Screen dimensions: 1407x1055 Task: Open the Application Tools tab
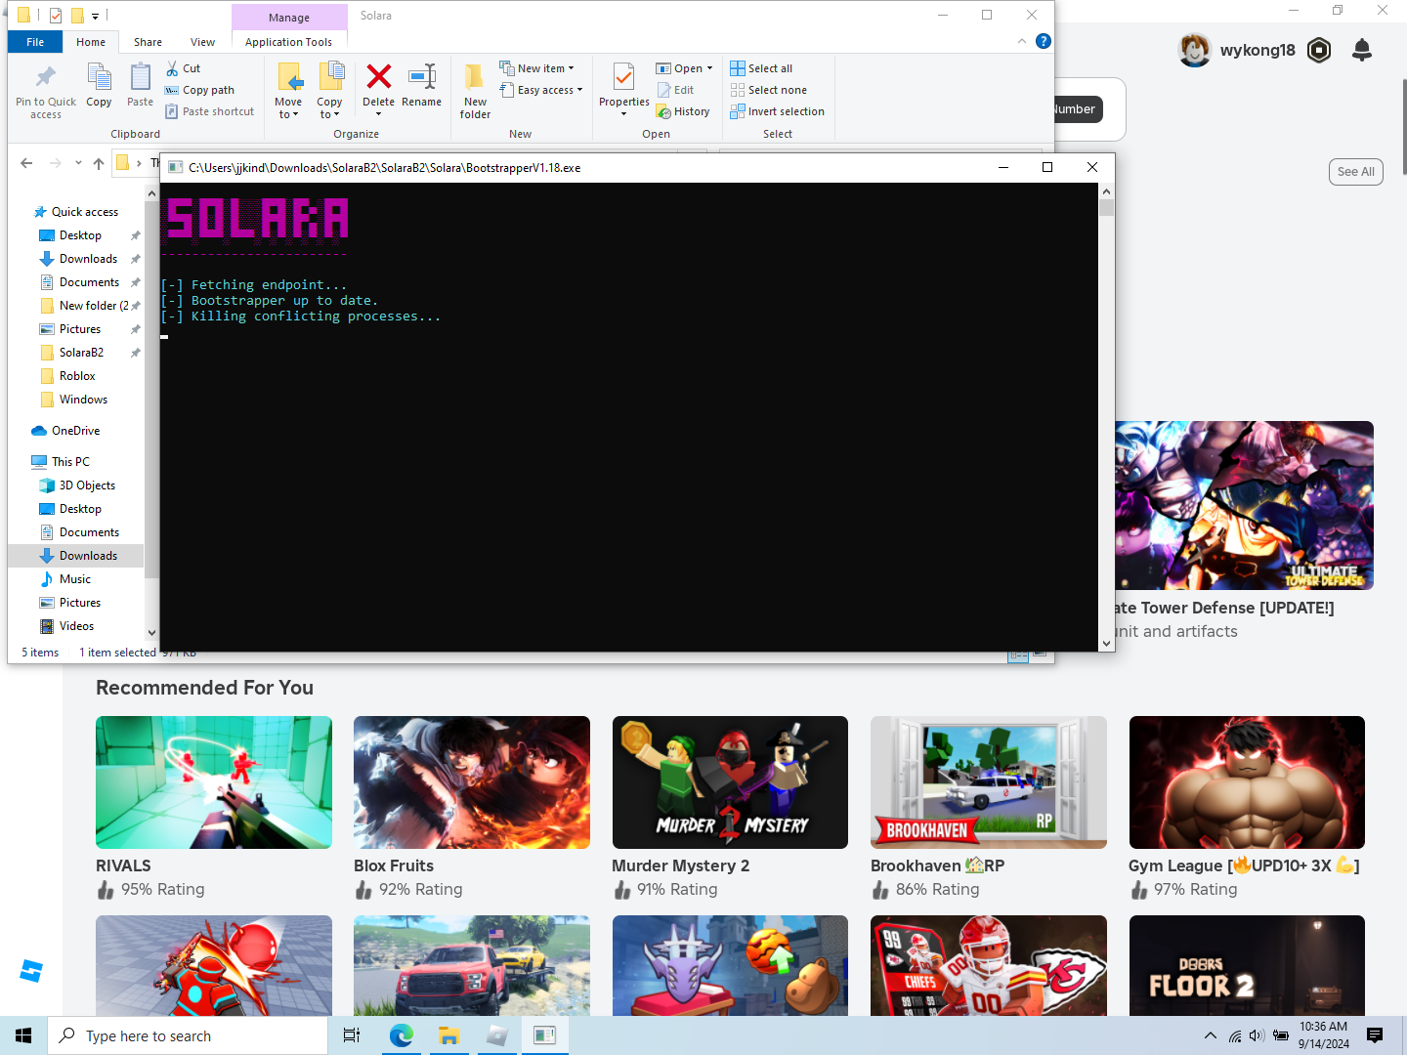[288, 42]
